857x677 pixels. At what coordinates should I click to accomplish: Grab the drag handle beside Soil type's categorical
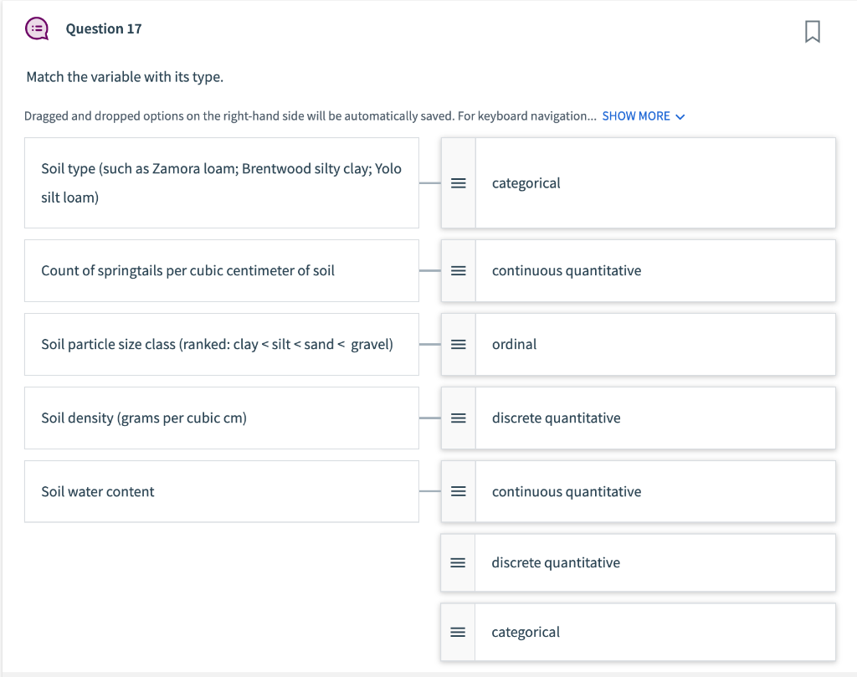[x=459, y=183]
